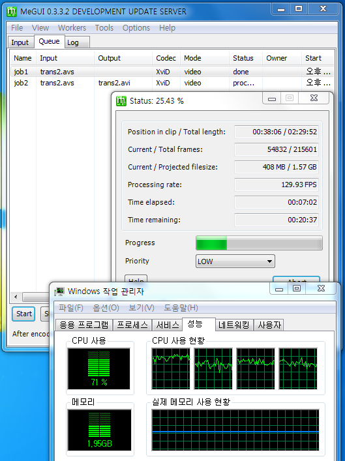Minimize the Status window
The width and height of the screenshot is (345, 461).
coord(272,98)
